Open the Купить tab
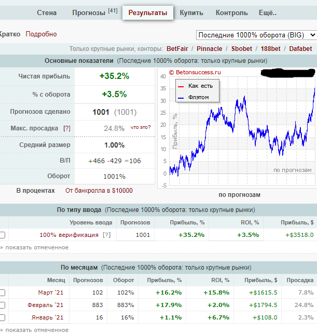 point(191,13)
